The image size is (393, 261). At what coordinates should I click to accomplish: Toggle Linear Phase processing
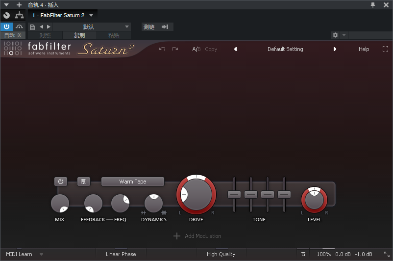(121, 254)
